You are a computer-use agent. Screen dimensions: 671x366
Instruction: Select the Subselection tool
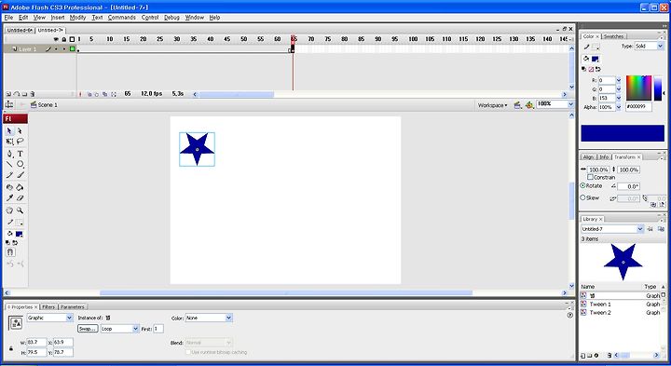coord(20,130)
